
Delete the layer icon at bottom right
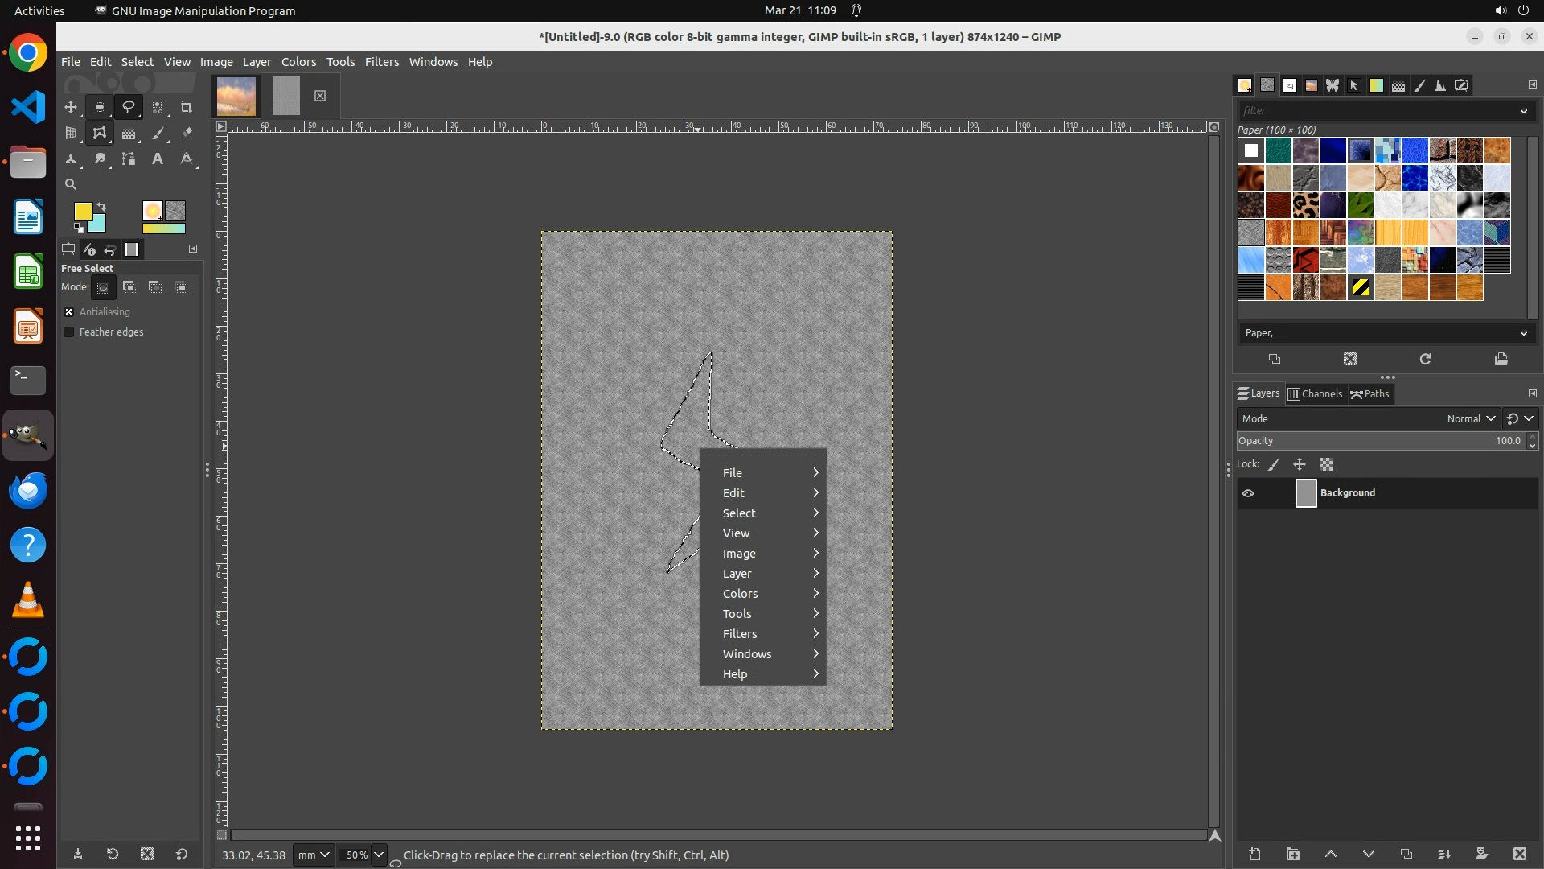1519,854
